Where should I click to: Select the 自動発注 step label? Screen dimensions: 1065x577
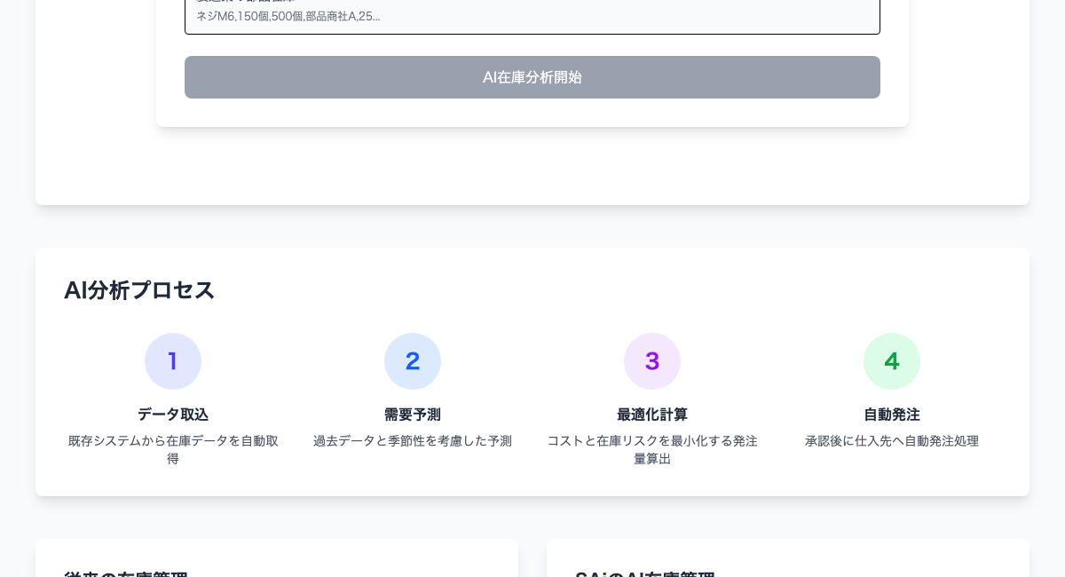892,415
